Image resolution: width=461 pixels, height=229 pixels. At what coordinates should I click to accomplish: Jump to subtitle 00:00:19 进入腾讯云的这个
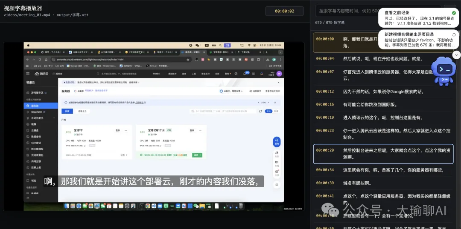point(383,117)
